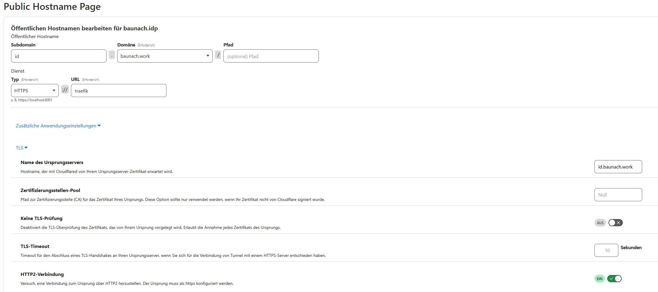Click the Public Hostname Page heading
This screenshot has height=292, width=658.
click(x=52, y=7)
